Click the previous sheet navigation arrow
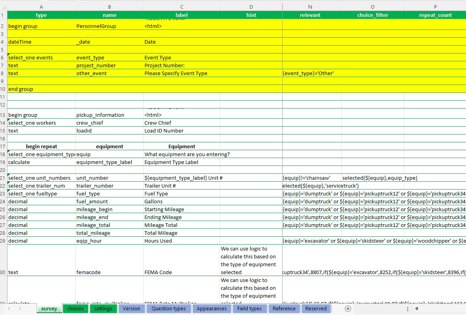The height and width of the screenshot is (315, 466). (x=9, y=309)
